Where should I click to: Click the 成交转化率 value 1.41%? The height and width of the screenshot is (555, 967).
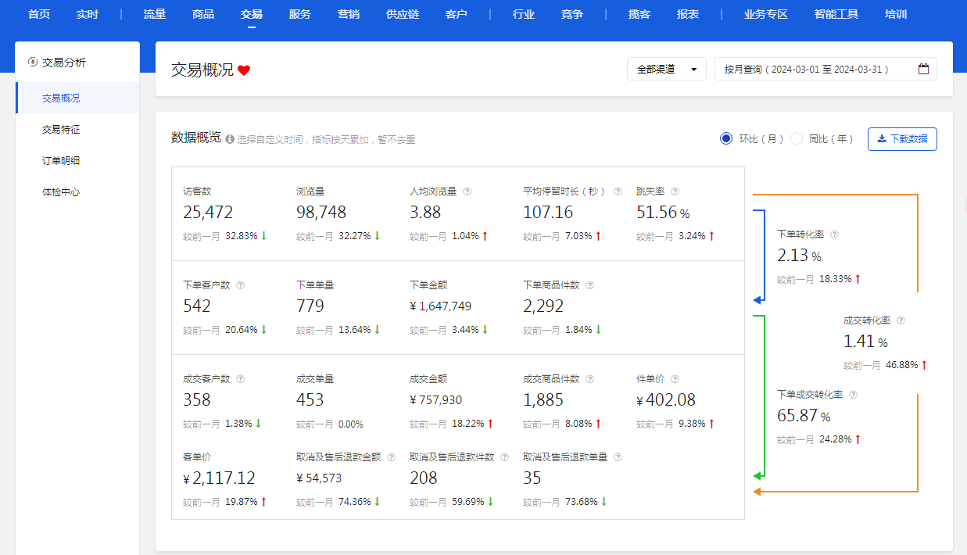[x=865, y=342]
